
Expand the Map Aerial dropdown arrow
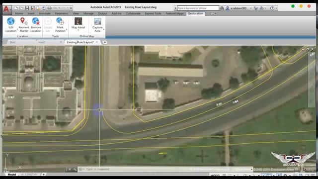click(x=78, y=30)
